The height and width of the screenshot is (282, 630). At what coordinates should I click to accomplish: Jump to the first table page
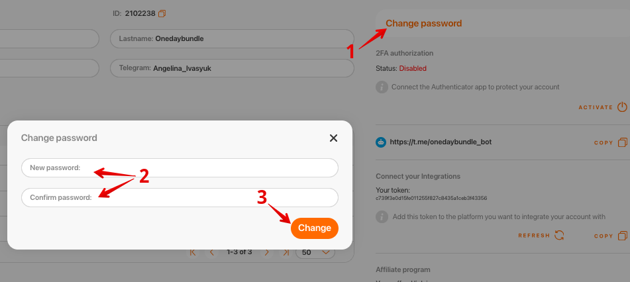pos(193,252)
